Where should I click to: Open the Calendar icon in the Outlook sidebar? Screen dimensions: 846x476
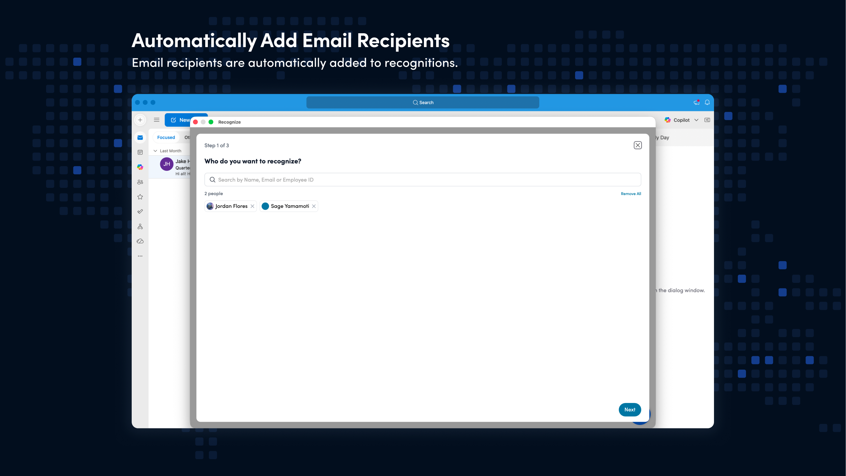[x=140, y=152]
